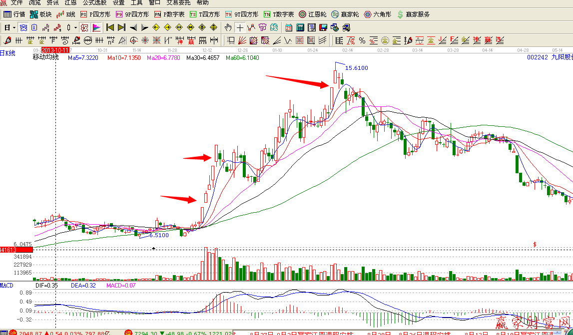573x335 pixels.
Task: Expand the candlestick style dropdown arrow
Action: click(75, 27)
